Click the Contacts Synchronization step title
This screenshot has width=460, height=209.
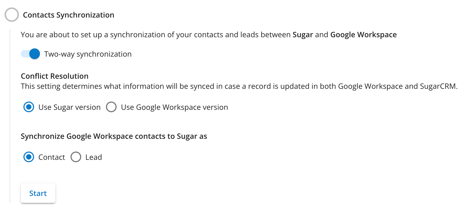(68, 15)
